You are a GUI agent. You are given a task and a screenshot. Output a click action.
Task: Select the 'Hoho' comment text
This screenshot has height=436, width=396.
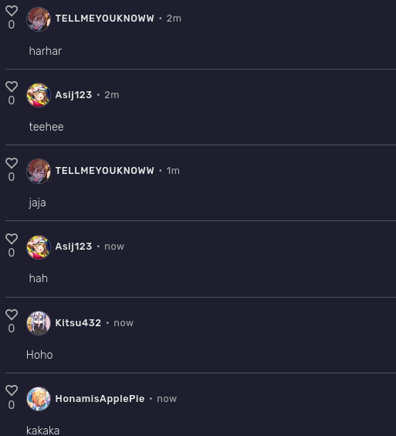(39, 355)
